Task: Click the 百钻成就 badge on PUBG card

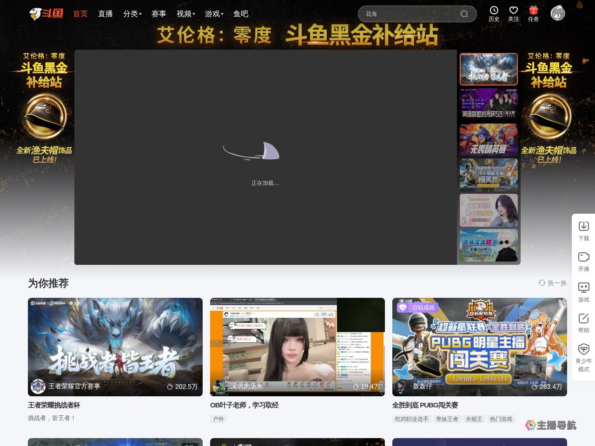Action: (x=418, y=308)
